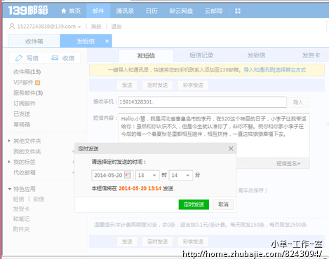This screenshot has height=259, width=329.
Task: Open 已发送 folder in sidebar
Action: coord(22,114)
